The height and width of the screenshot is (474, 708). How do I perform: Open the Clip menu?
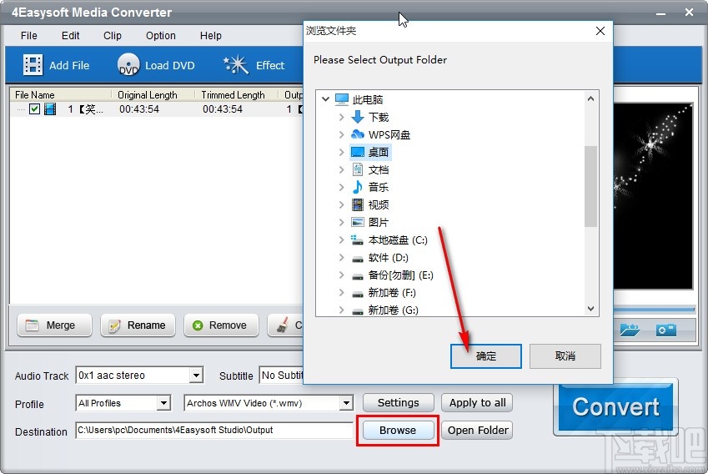(x=113, y=36)
